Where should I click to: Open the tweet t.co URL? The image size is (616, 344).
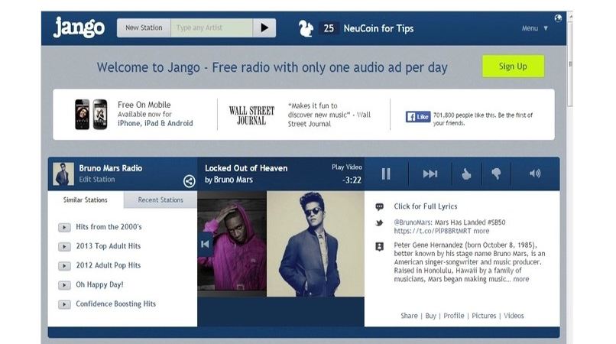coord(433,231)
